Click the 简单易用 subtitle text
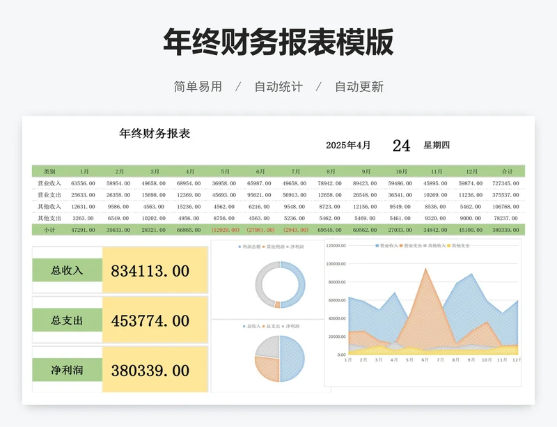Screen dimensions: 557x427 click(x=198, y=86)
